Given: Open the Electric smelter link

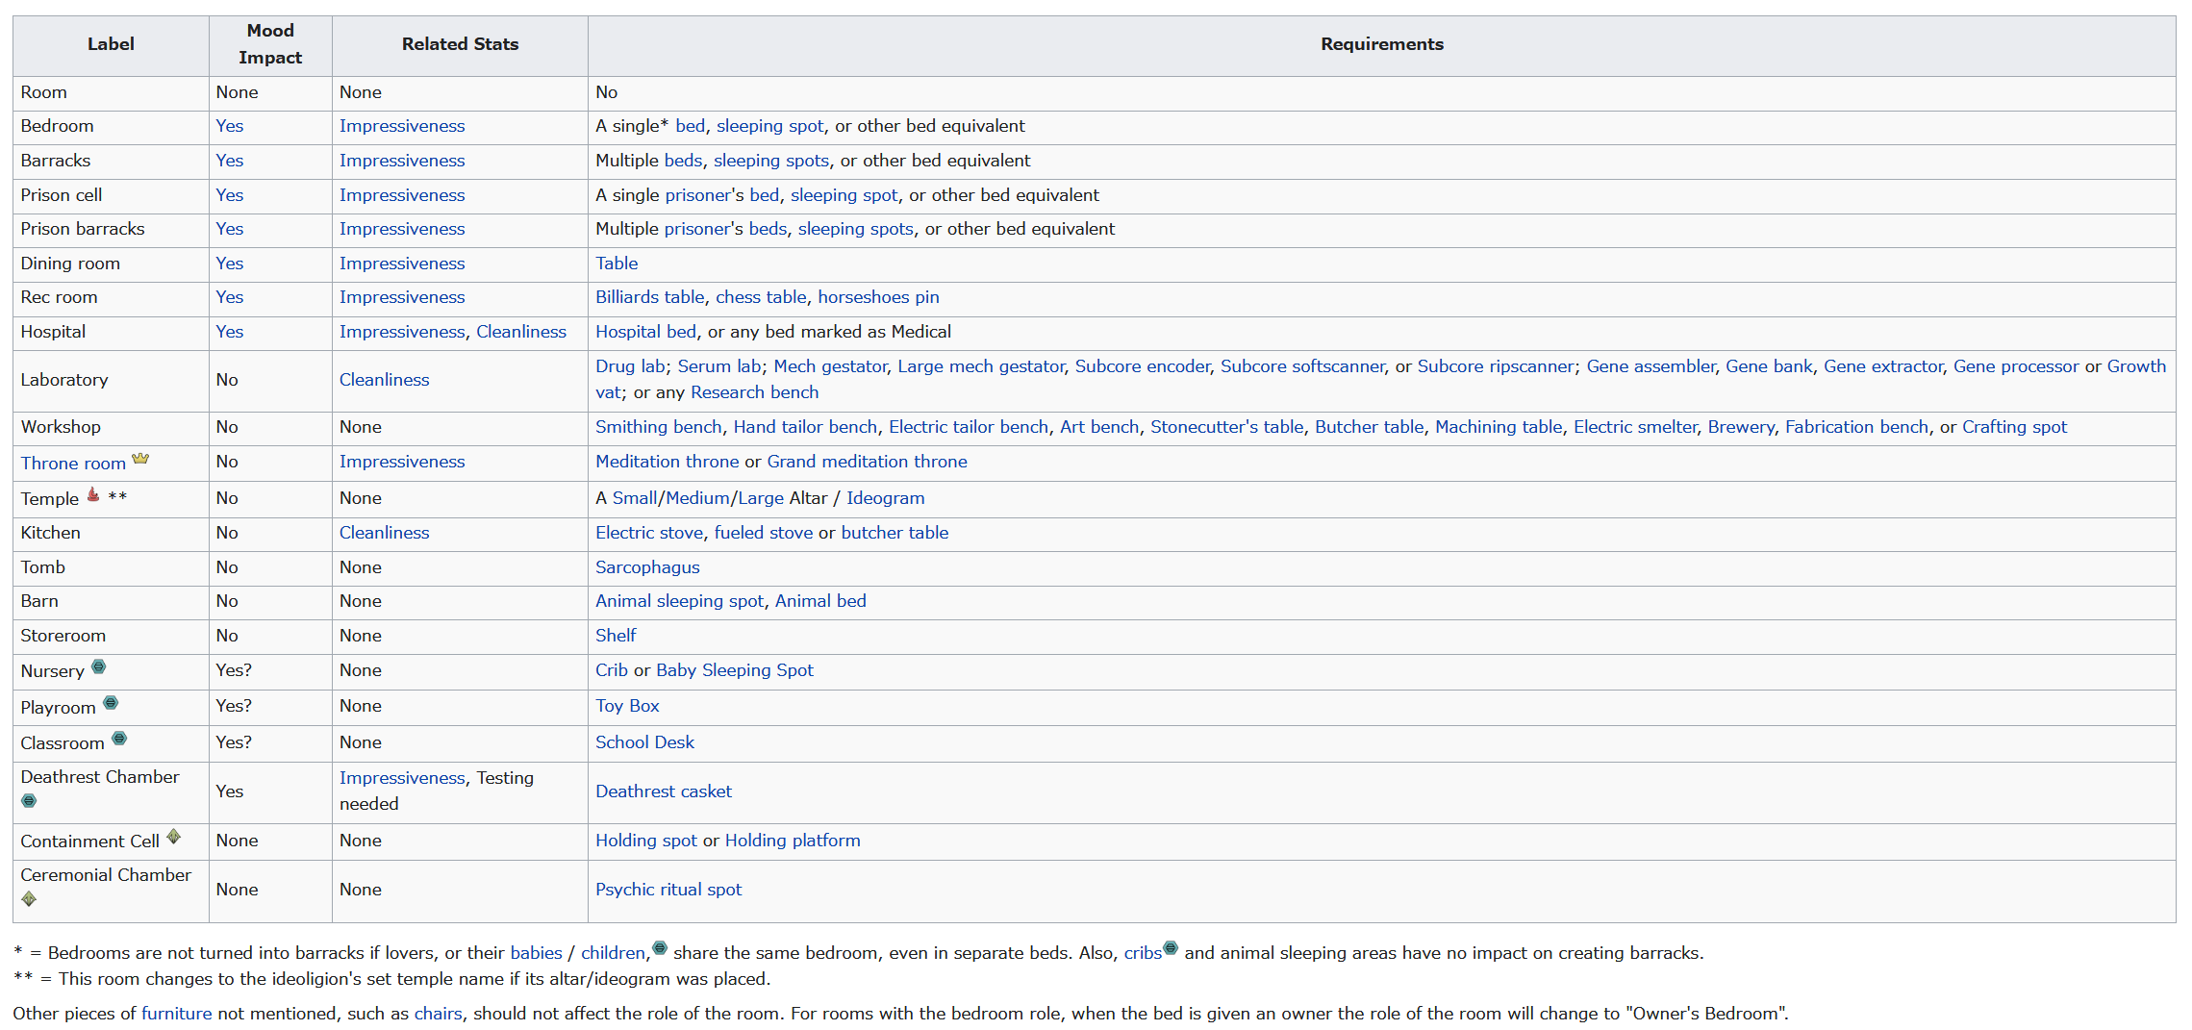Looking at the screenshot, I should (1635, 427).
